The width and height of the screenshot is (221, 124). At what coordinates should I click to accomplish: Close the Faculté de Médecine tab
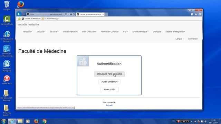click(x=103, y=14)
